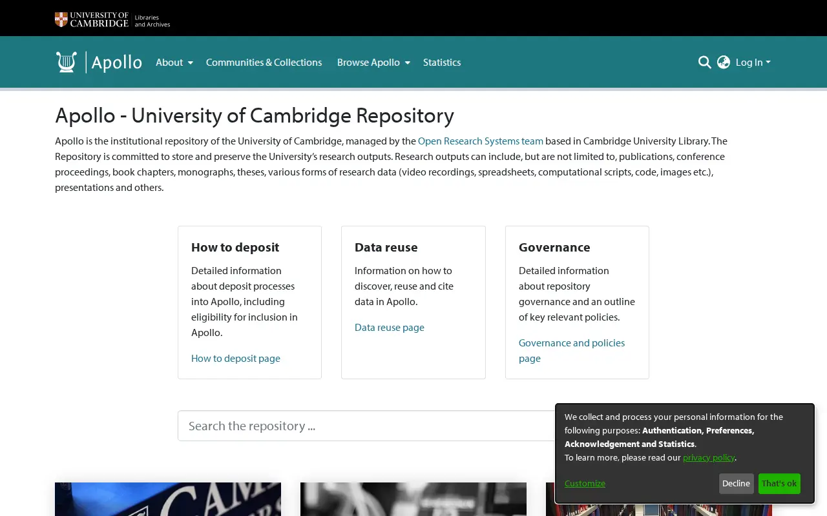Open the language switcher globe icon
This screenshot has width=827, height=516.
pos(724,62)
